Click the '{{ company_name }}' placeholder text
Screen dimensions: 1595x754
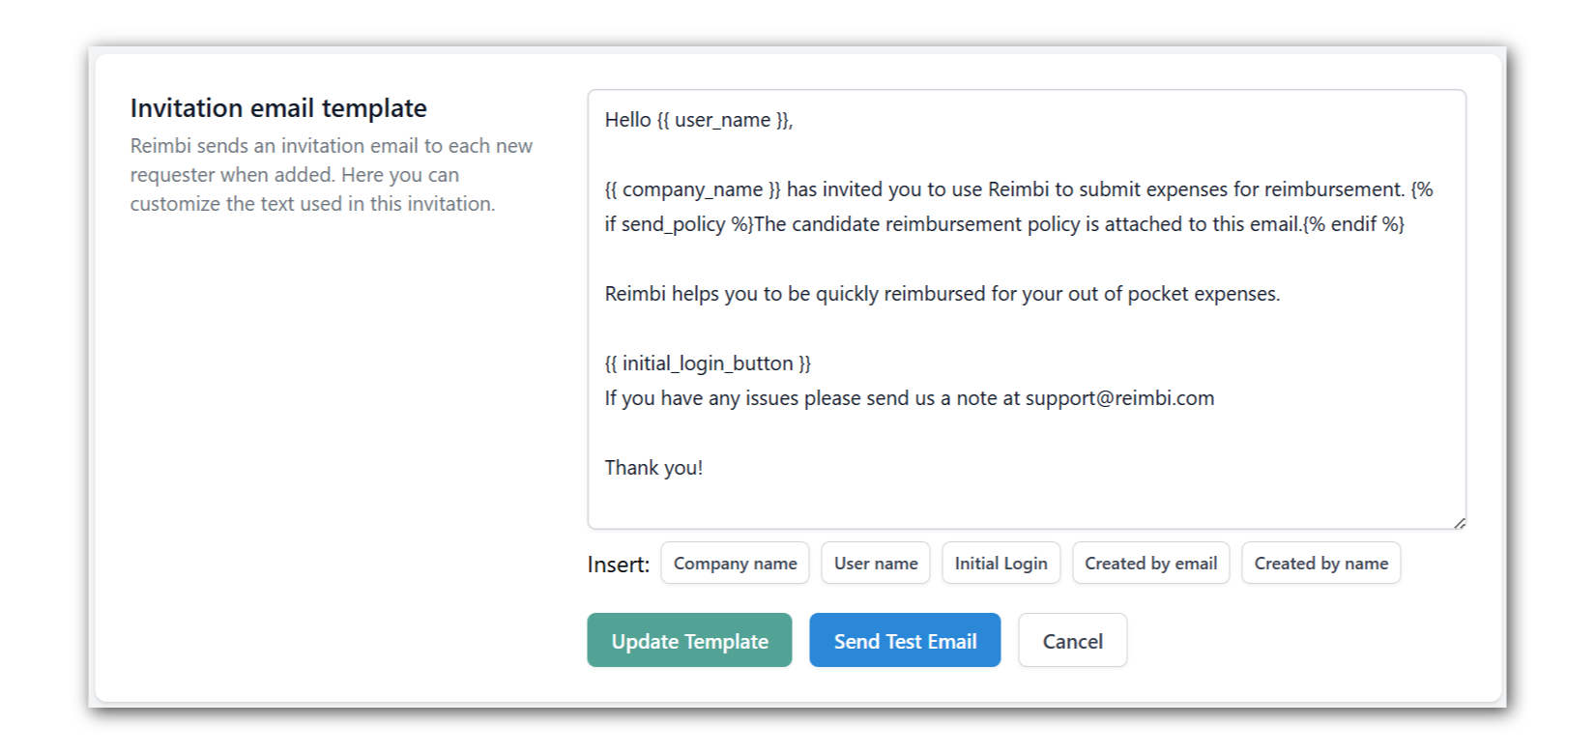coord(692,189)
